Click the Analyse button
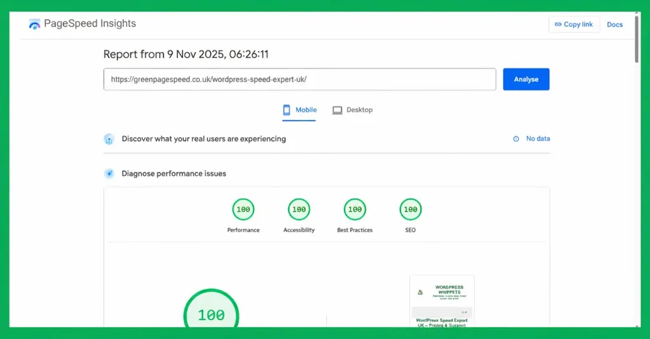 pyautogui.click(x=526, y=79)
